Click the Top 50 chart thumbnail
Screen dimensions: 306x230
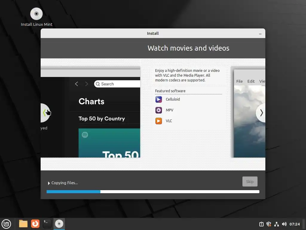click(x=109, y=143)
